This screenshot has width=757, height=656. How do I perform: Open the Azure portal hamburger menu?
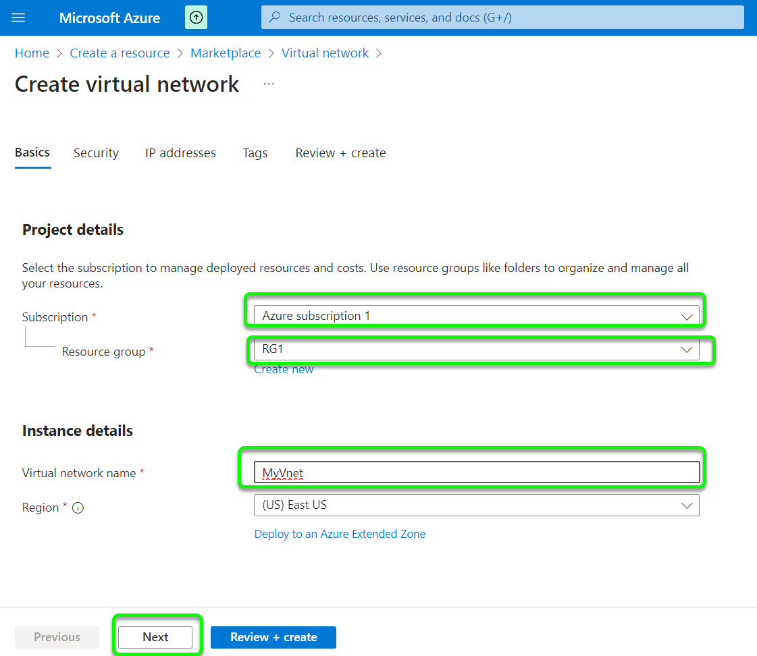[18, 18]
